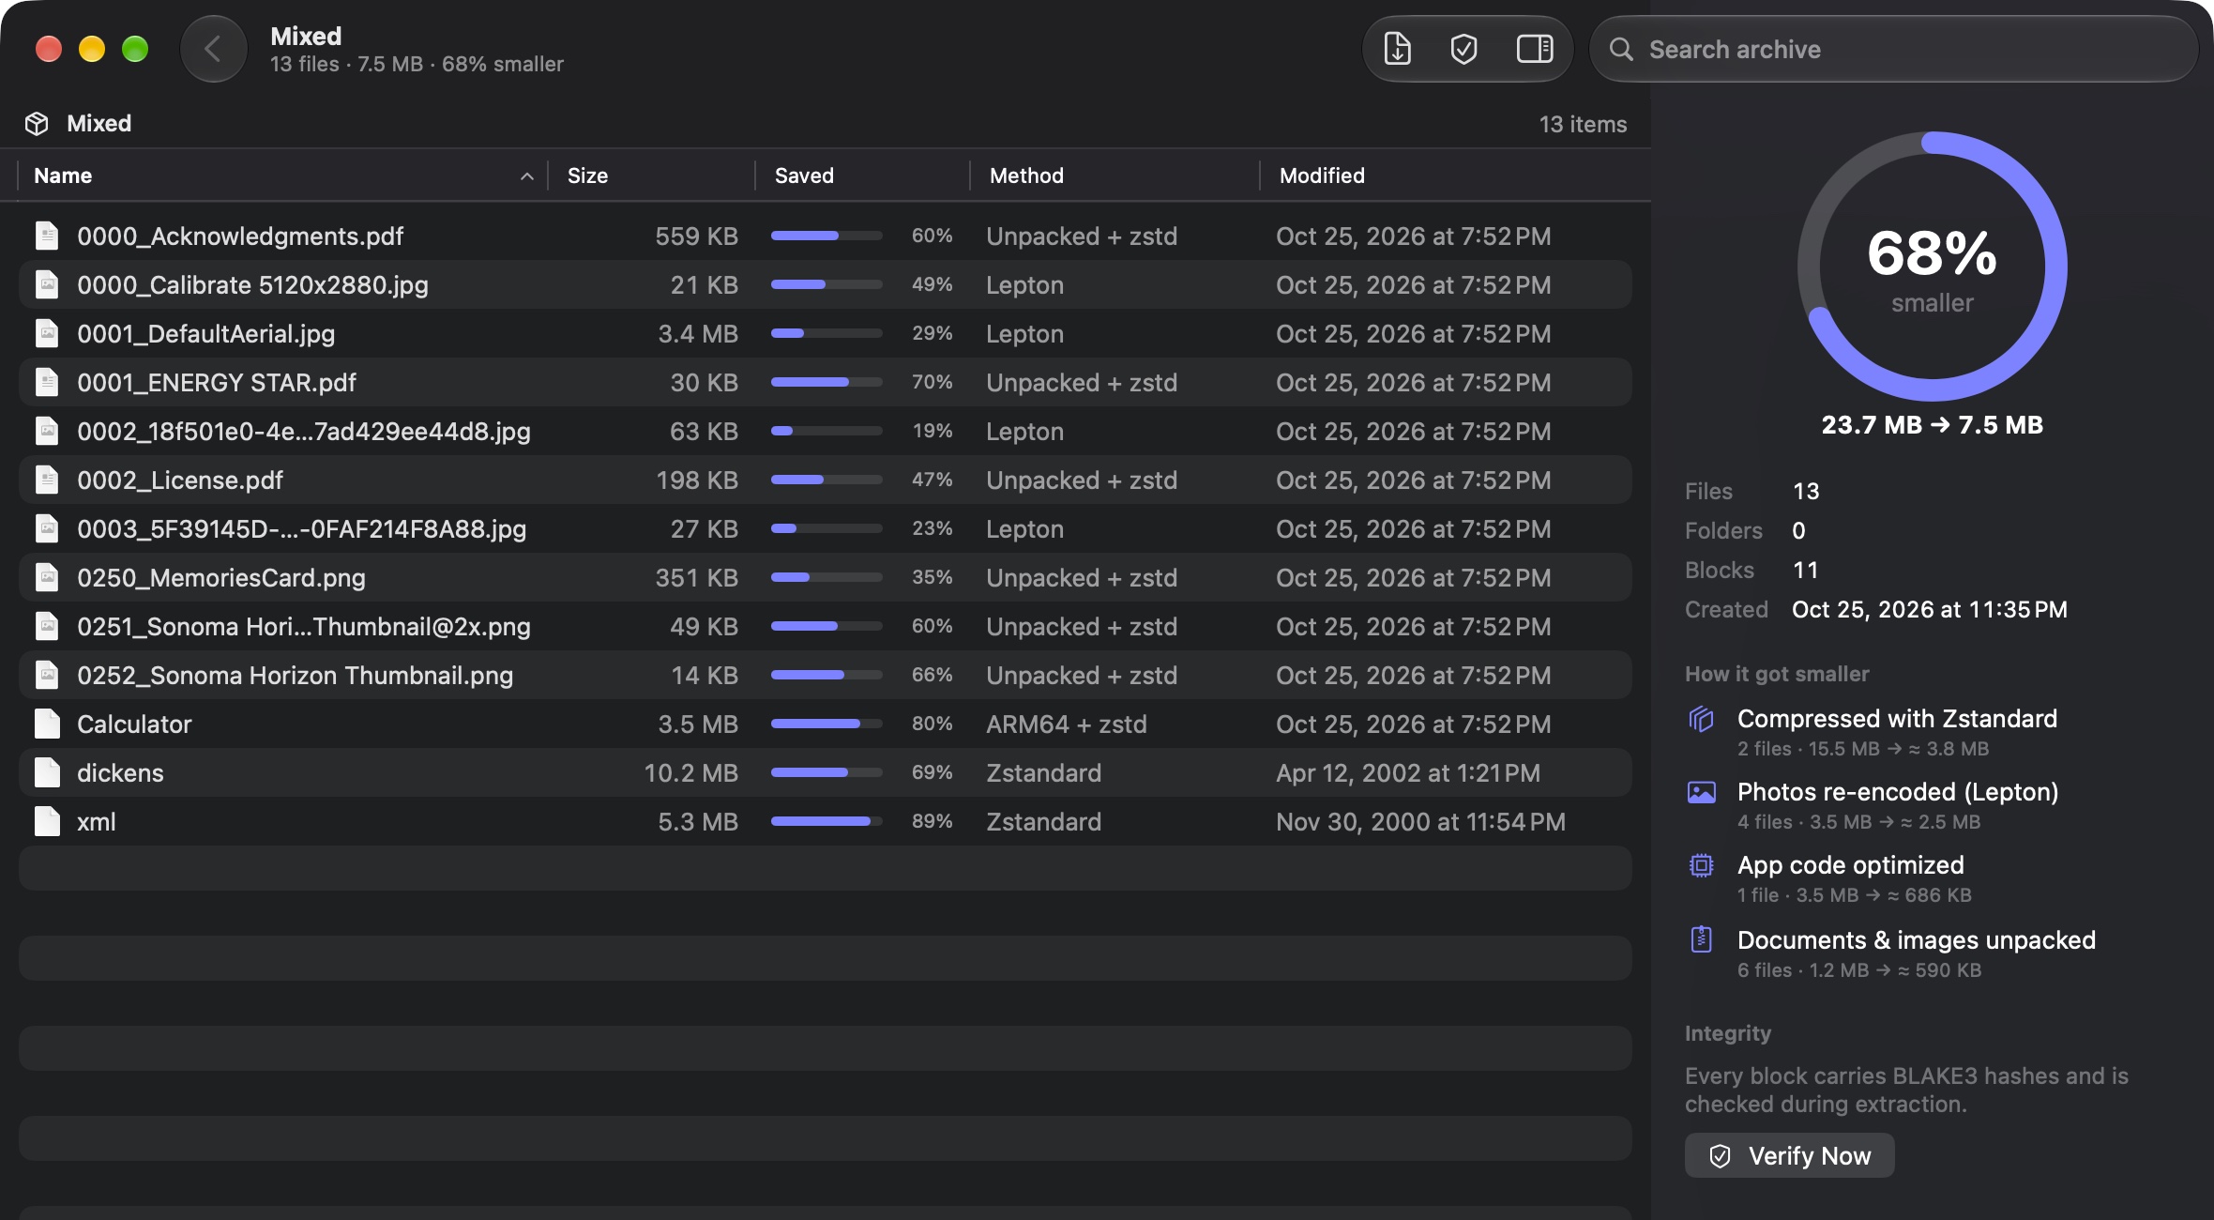Click the Documents & images unpacked icon
The width and height of the screenshot is (2214, 1220).
click(x=1701, y=939)
